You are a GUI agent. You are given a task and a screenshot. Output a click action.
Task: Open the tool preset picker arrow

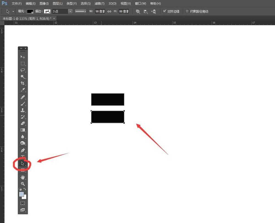tap(13, 11)
